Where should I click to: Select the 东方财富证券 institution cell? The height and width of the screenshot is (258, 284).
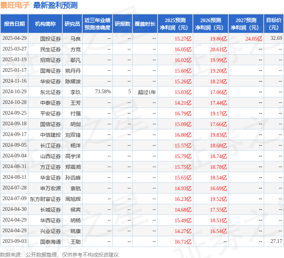tap(45, 199)
